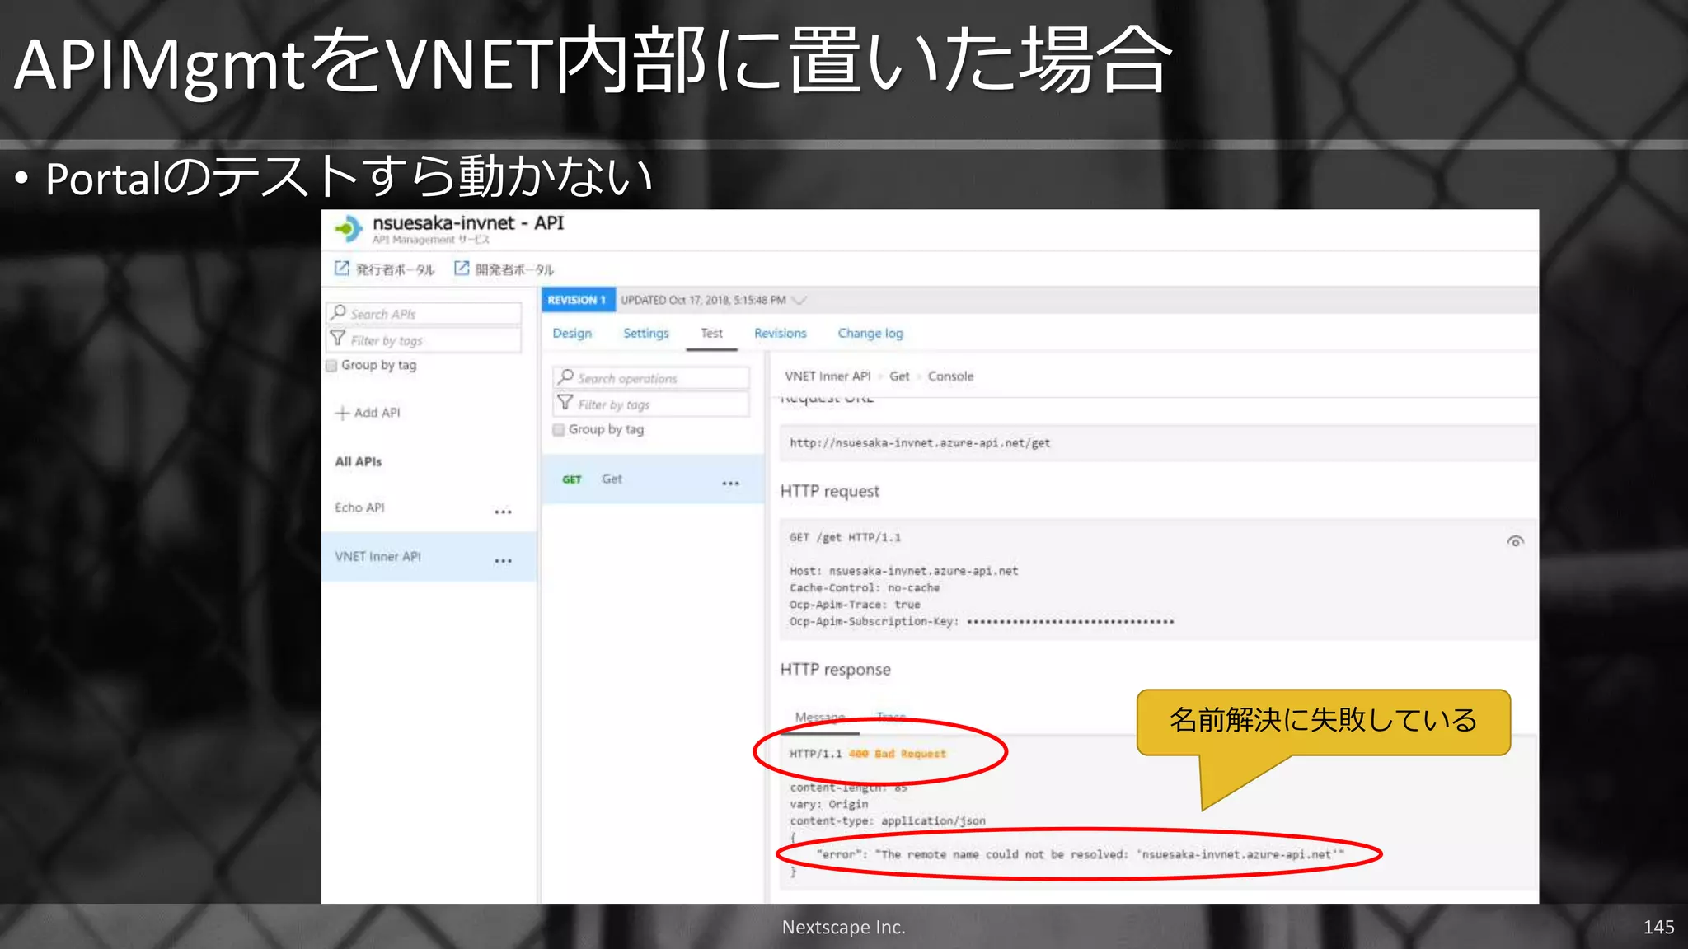
Task: Focus the APIs Filter by tags field
Action: tap(424, 340)
